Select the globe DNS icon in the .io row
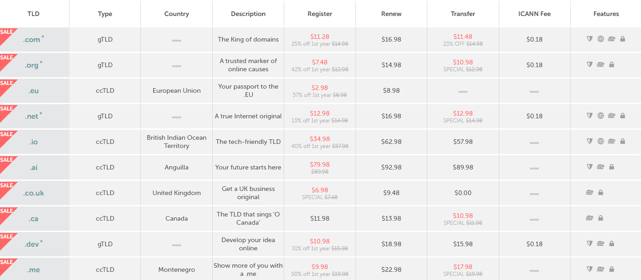Image resolution: width=641 pixels, height=280 pixels. coord(600,141)
